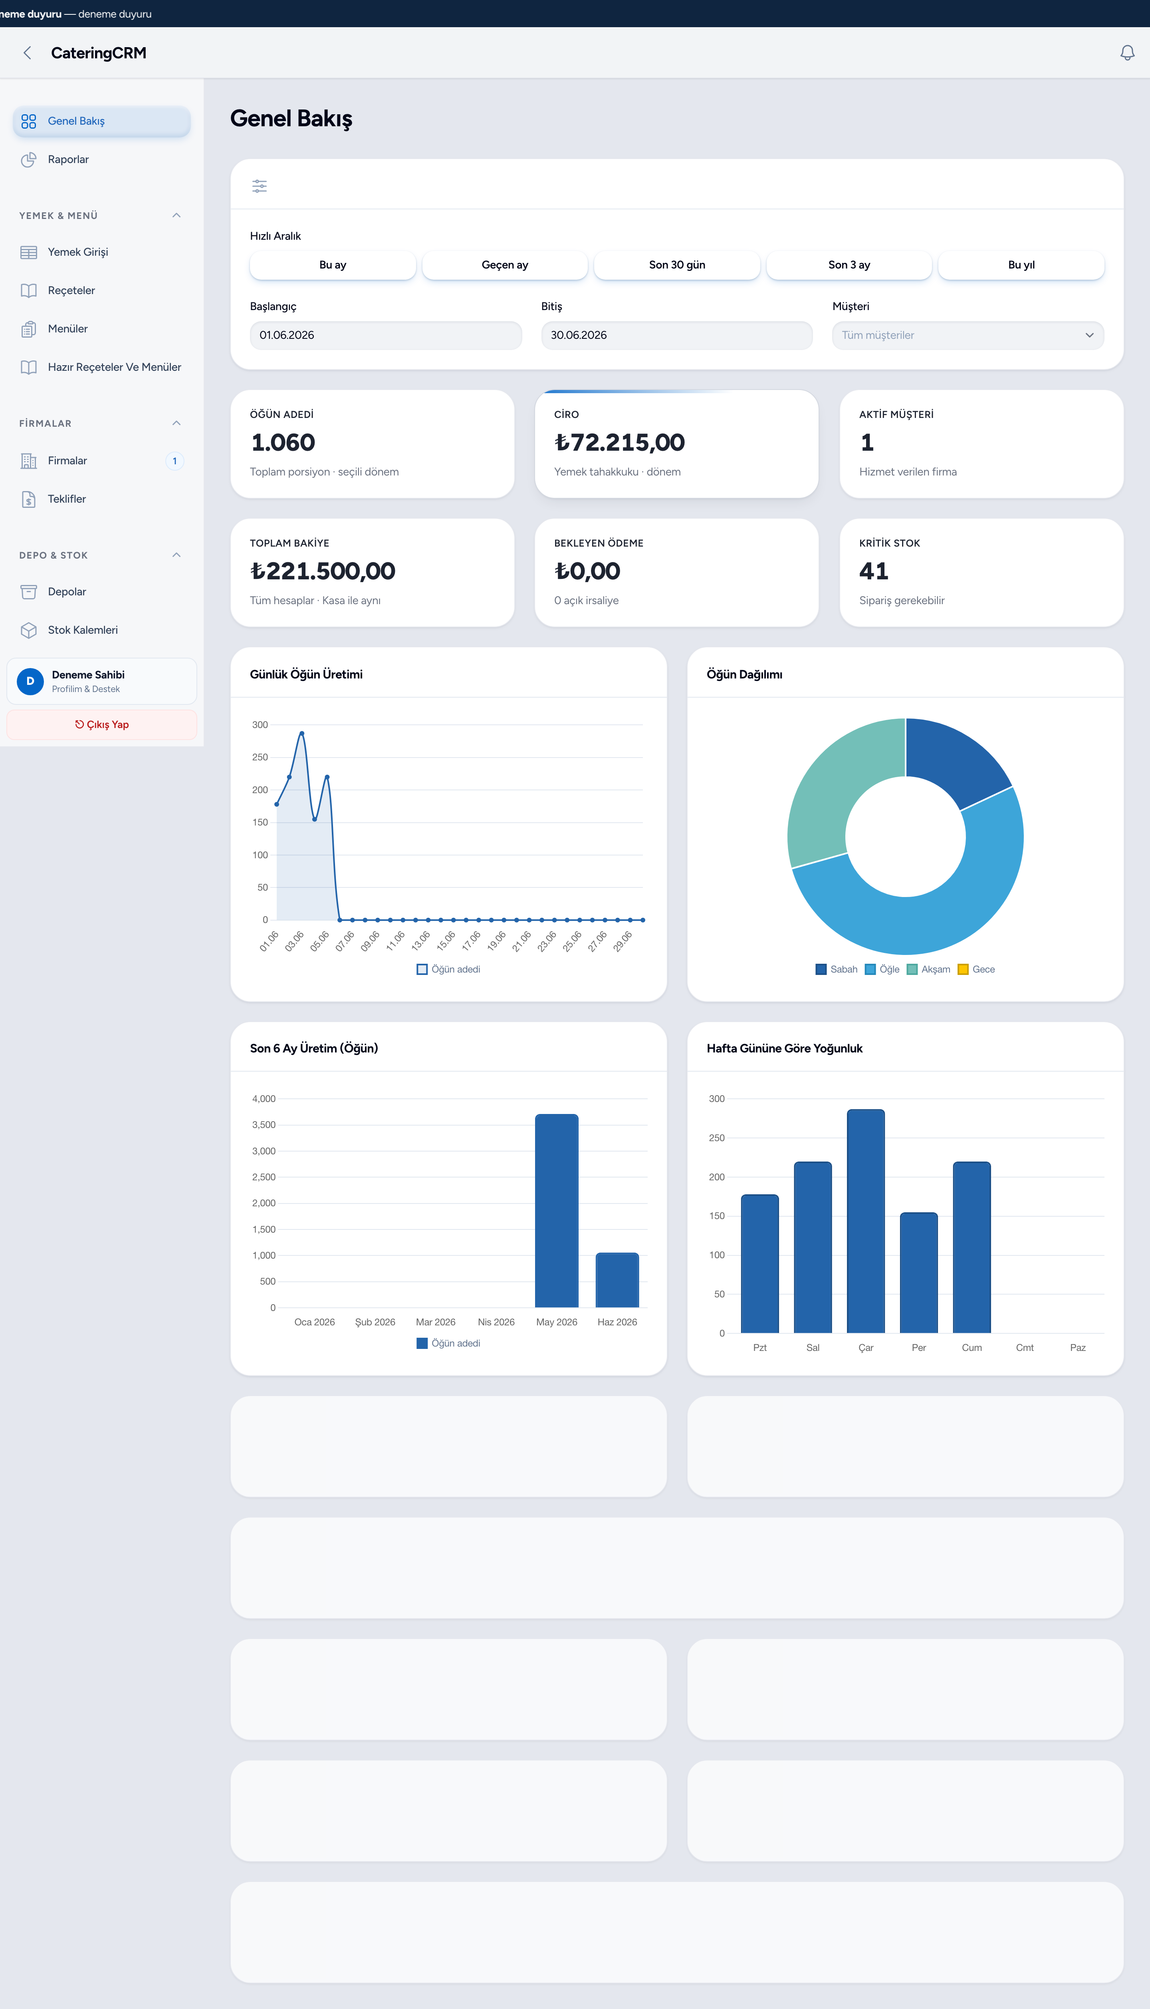This screenshot has width=1150, height=2009.
Task: Toggle Öğün adedi legend in daily chart
Action: click(x=449, y=970)
